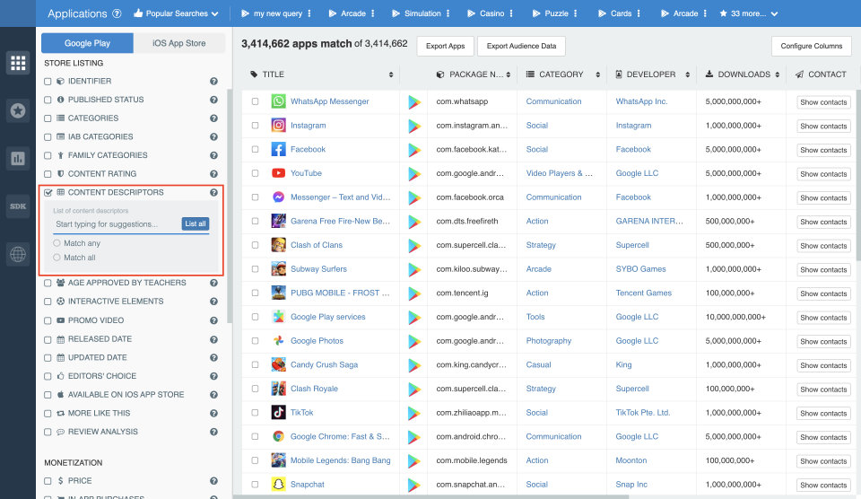Screen dimensions: 861x499
Task: Click help icon for PROMO VIDEO filter
Action: click(213, 320)
